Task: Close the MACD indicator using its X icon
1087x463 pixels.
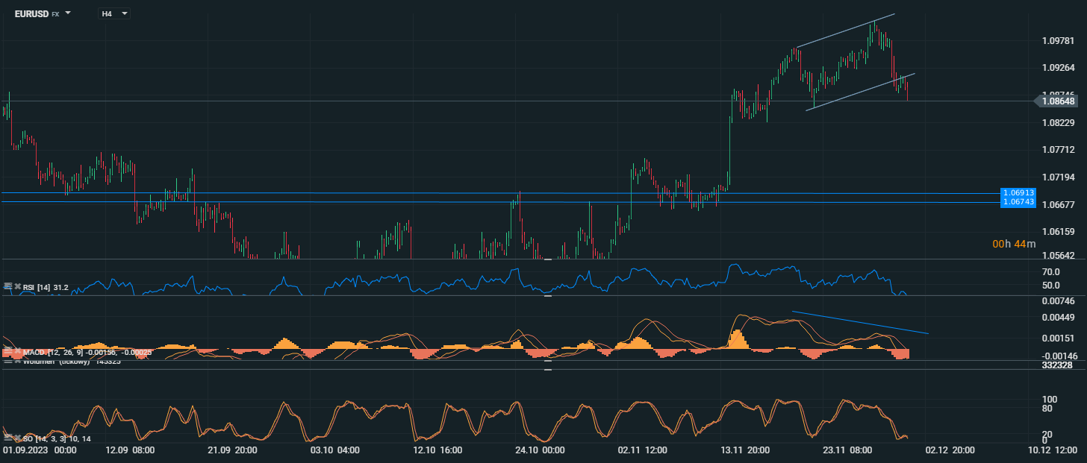Action: (17, 350)
